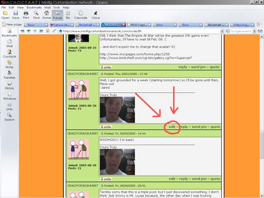Click send pm on the Supercat7 signature post
This screenshot has height=198, width=264.
coord(199,67)
